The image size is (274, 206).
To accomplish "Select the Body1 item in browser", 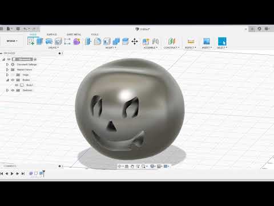I will [29, 85].
